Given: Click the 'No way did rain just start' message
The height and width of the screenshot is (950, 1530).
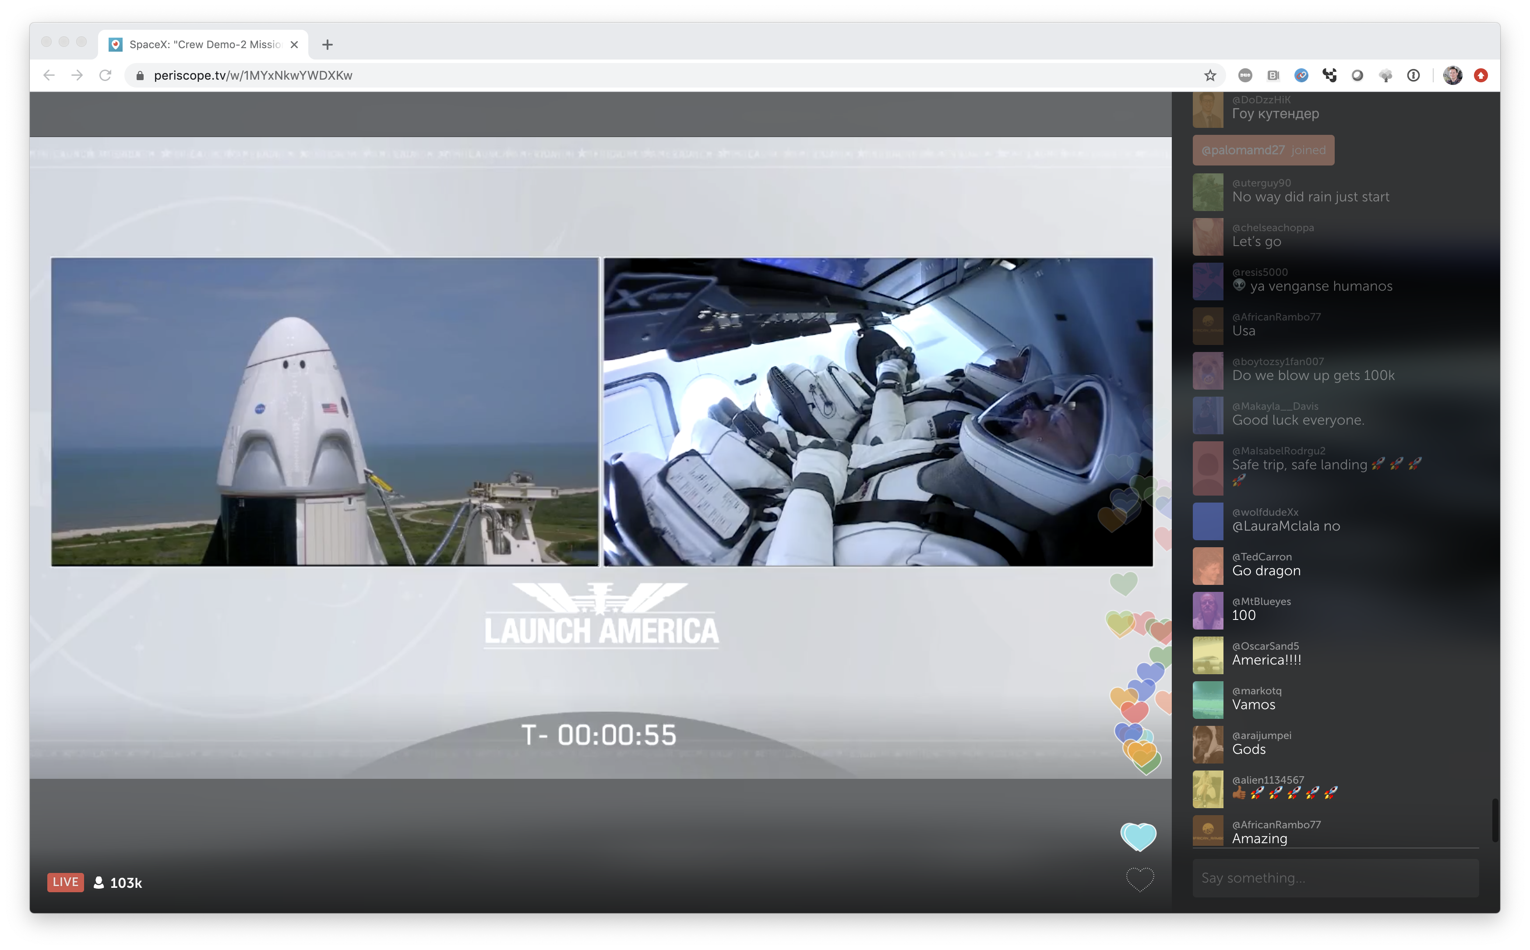Looking at the screenshot, I should pos(1310,197).
